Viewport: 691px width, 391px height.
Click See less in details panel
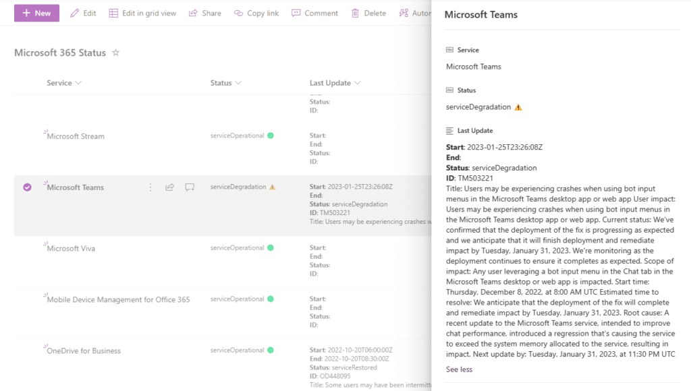pos(459,369)
